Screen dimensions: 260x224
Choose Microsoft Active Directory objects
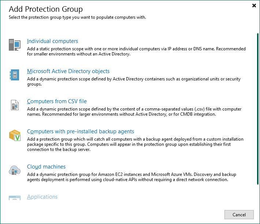(68, 71)
